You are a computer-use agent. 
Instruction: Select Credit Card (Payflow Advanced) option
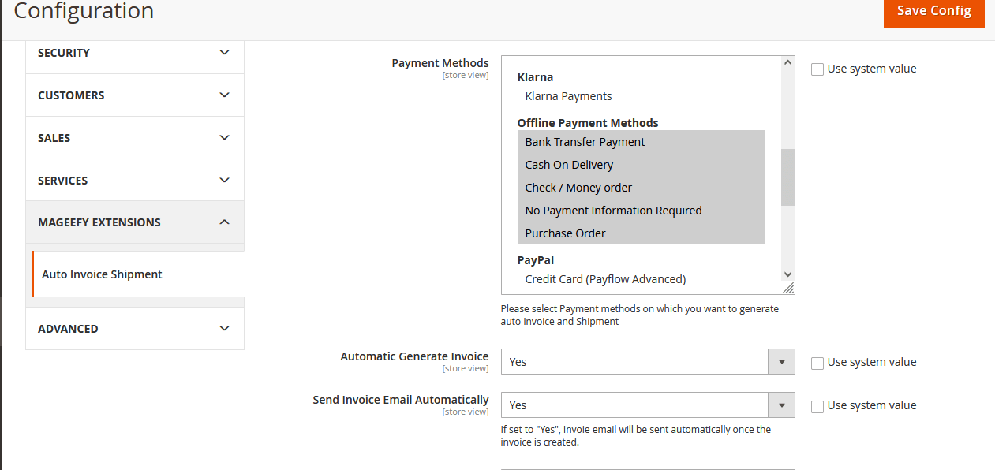click(605, 279)
